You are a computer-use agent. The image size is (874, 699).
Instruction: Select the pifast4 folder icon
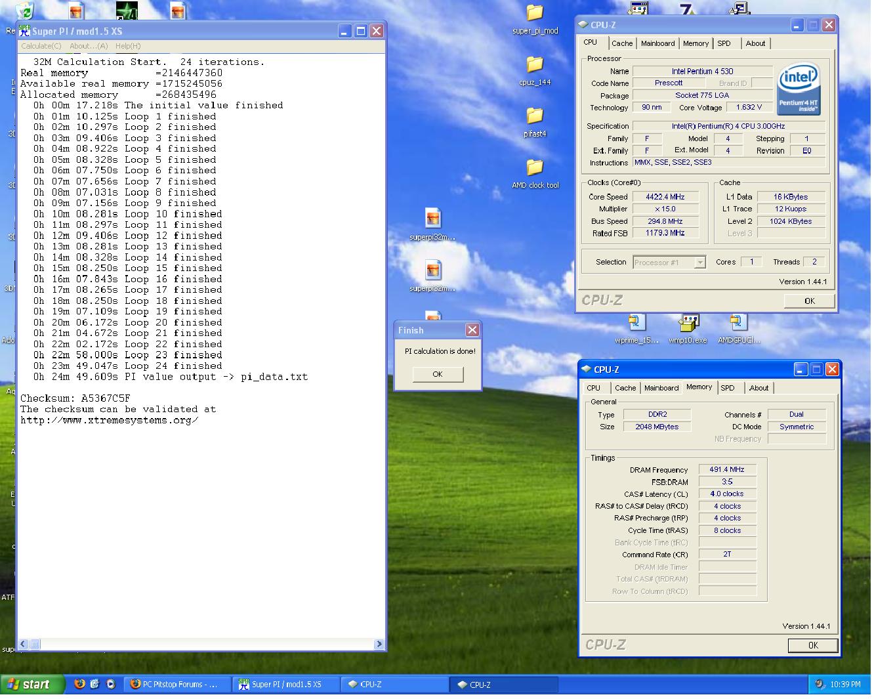535,121
